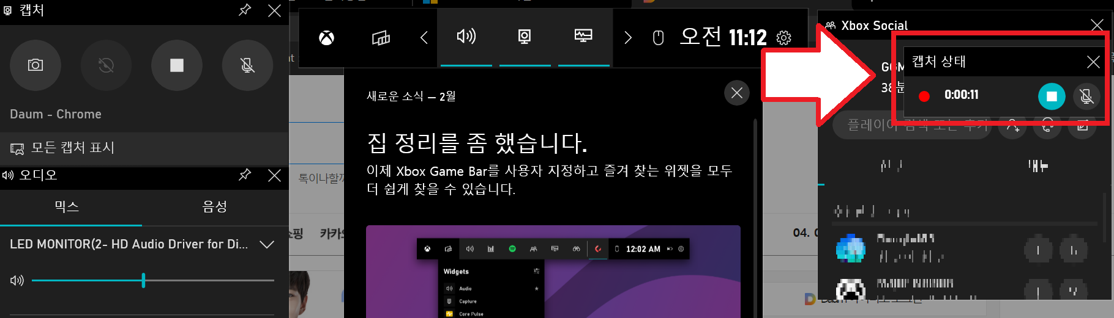
Task: Click the red recording indicator dot
Action: coord(924,96)
